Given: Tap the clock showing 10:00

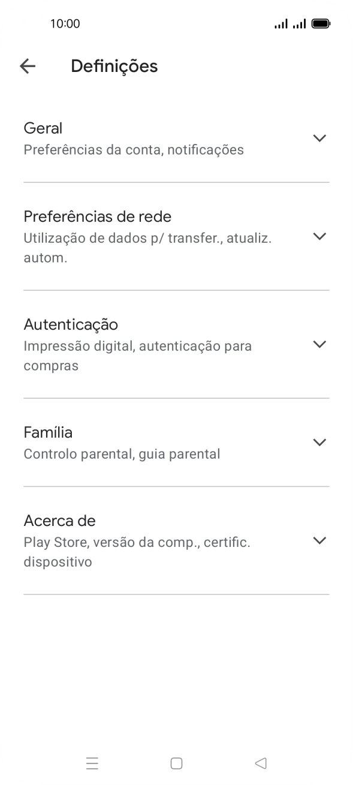Looking at the screenshot, I should point(65,24).
